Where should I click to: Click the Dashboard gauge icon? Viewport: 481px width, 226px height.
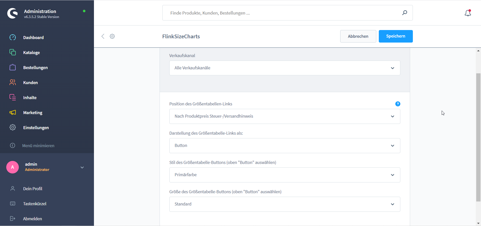pos(13,37)
